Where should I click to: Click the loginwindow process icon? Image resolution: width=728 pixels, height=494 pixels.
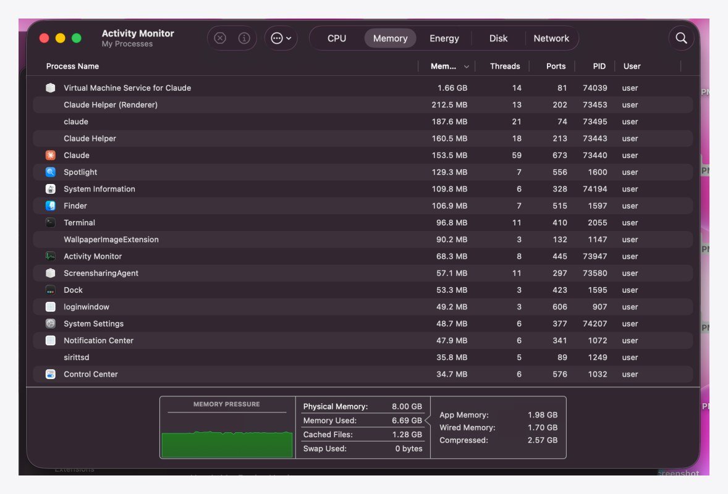click(51, 307)
